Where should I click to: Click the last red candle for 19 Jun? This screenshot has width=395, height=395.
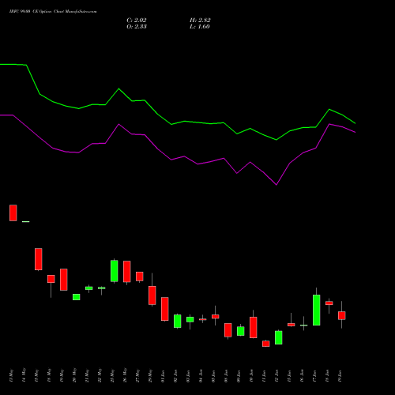click(342, 315)
